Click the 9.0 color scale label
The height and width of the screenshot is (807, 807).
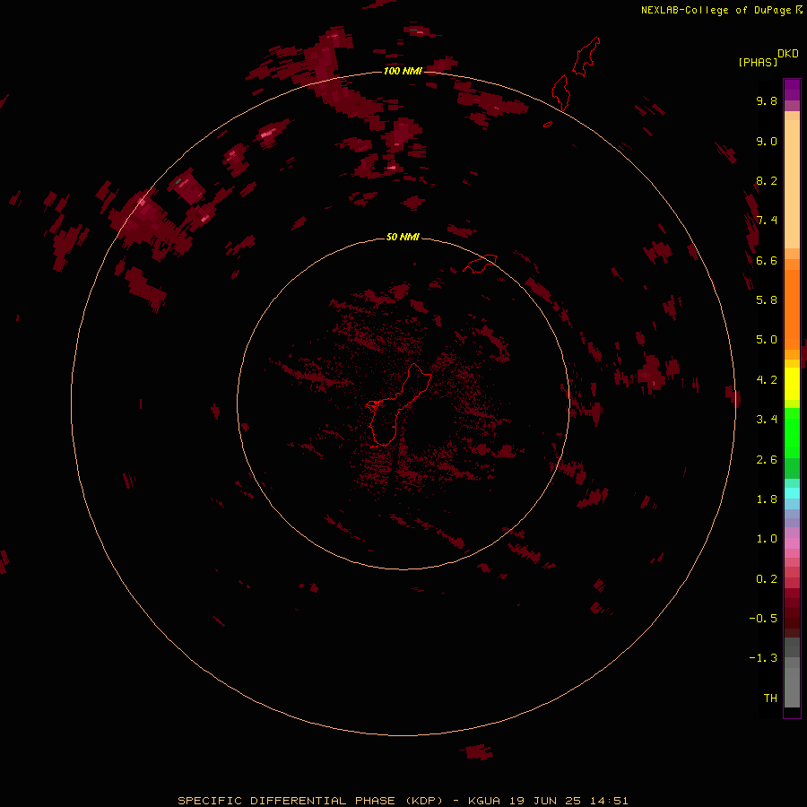pyautogui.click(x=767, y=141)
